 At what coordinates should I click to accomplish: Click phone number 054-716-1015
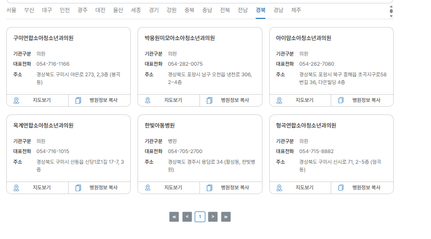click(x=53, y=151)
